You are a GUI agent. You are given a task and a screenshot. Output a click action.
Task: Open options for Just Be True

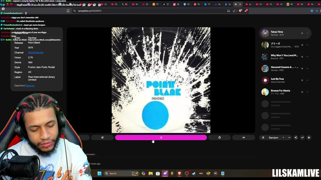click(x=307, y=80)
